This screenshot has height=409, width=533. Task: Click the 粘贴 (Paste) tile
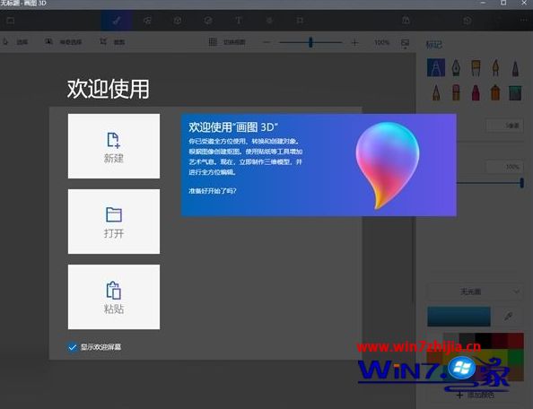tap(114, 297)
